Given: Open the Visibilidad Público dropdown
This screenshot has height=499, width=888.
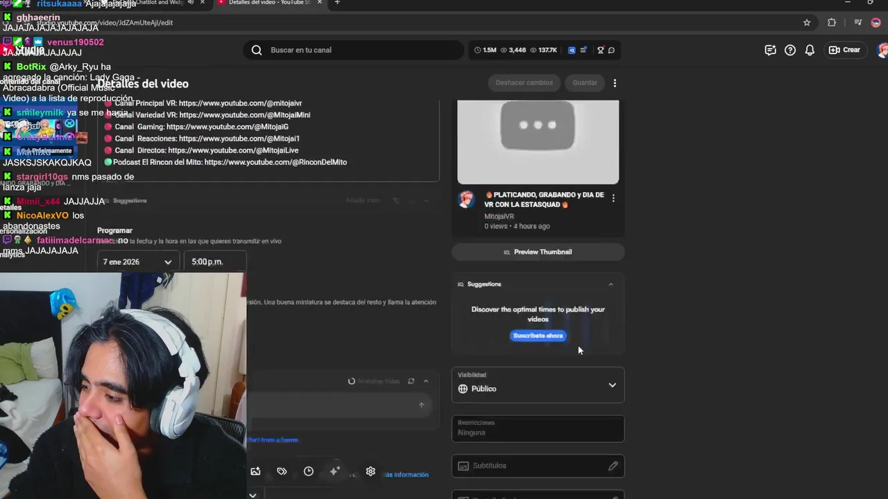Looking at the screenshot, I should (x=538, y=385).
